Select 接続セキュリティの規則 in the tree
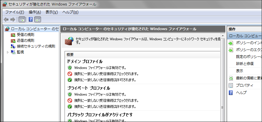 (36, 46)
